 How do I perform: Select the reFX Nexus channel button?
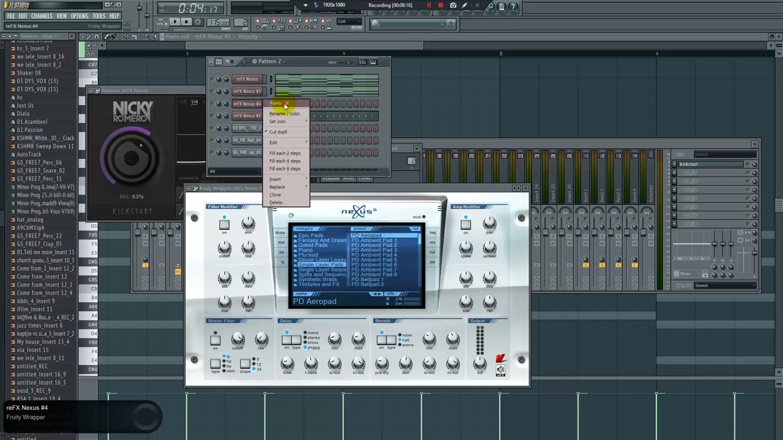point(248,79)
